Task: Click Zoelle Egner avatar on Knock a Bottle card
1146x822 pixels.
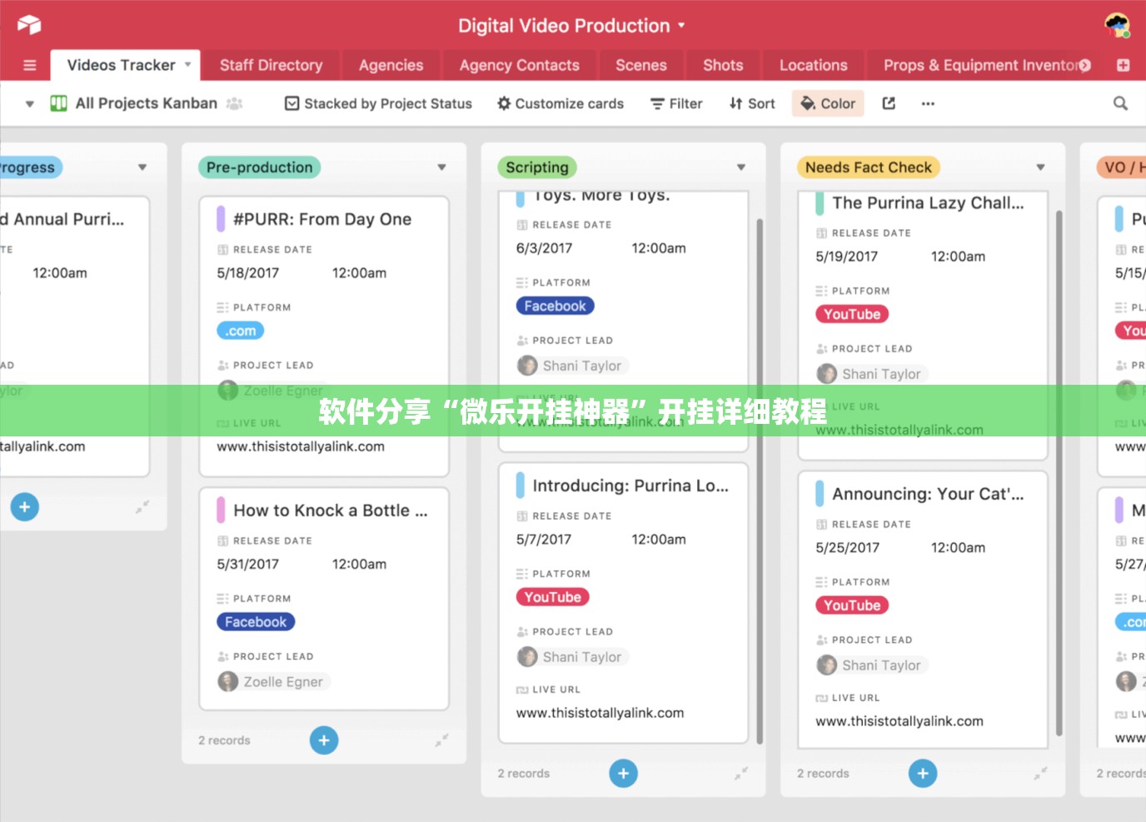Action: coord(228,682)
